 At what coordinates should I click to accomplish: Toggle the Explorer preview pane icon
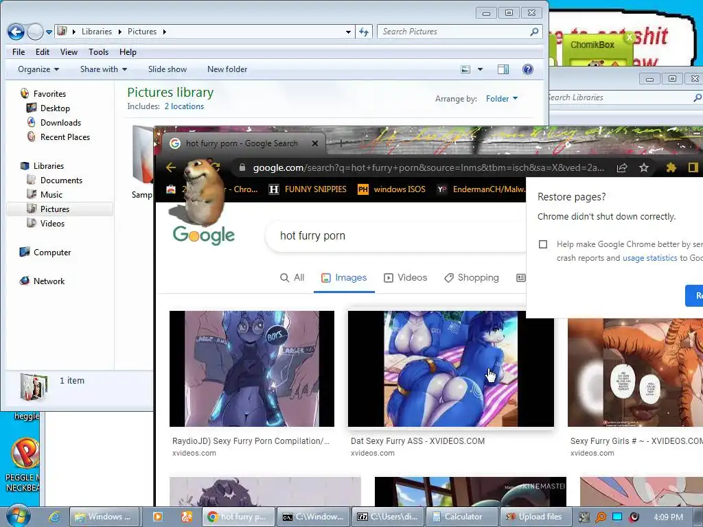pyautogui.click(x=503, y=69)
